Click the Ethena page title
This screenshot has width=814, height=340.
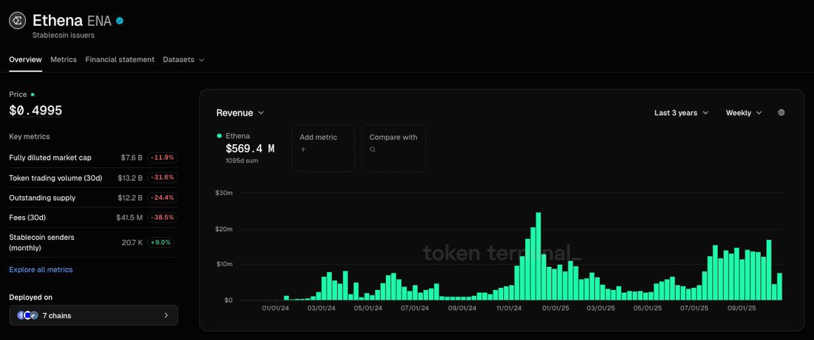point(58,20)
